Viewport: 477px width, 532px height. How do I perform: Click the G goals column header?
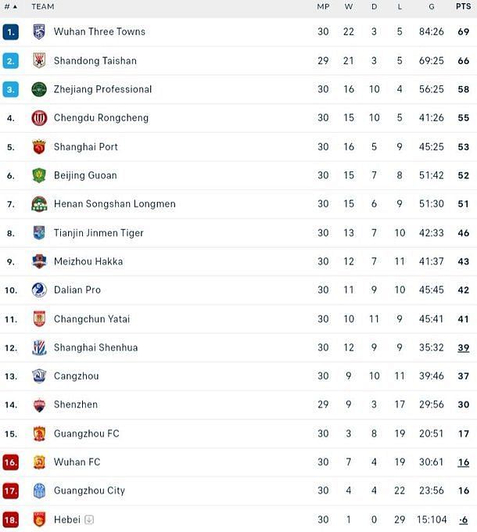(x=431, y=7)
